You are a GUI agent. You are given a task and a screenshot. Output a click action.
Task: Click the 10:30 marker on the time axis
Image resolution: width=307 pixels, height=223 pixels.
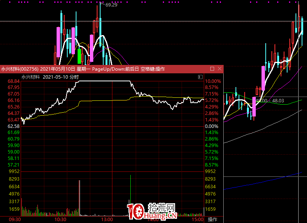point(60,220)
